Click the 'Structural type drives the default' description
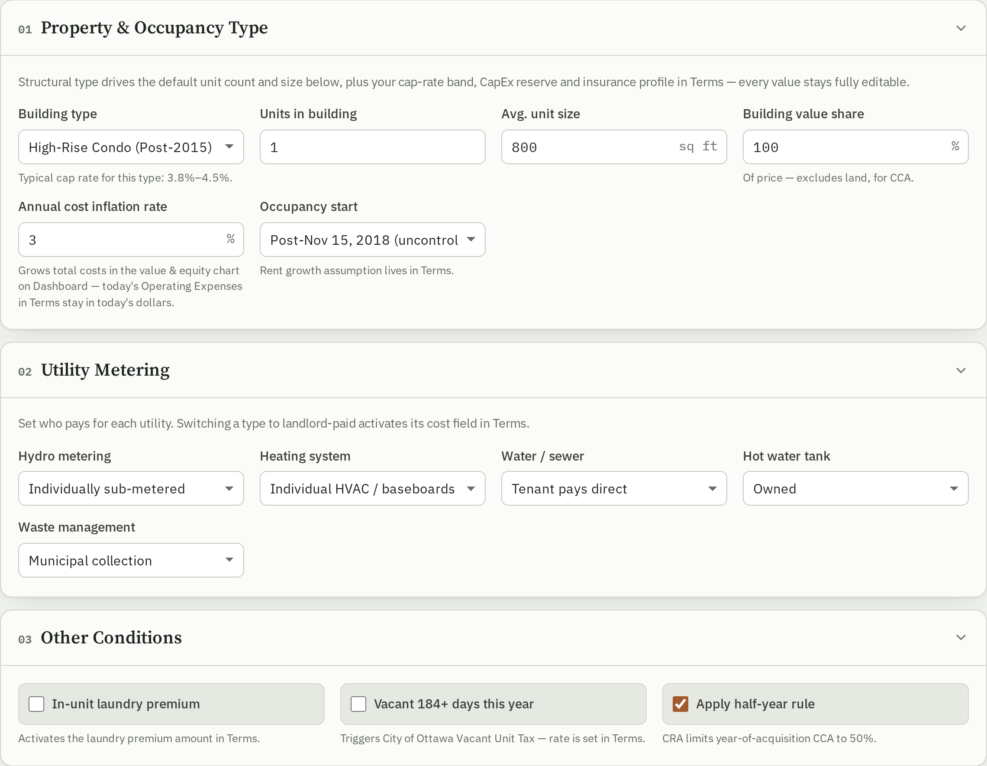 pos(464,82)
